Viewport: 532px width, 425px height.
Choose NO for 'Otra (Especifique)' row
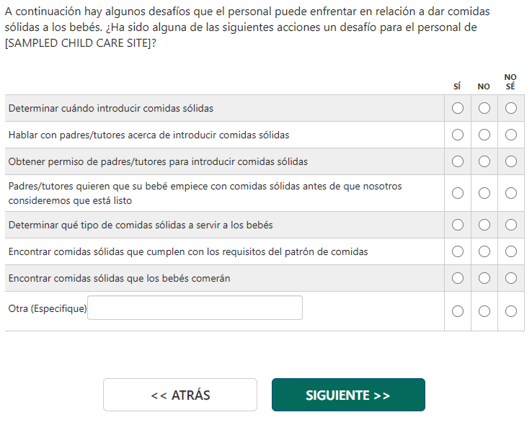(484, 311)
